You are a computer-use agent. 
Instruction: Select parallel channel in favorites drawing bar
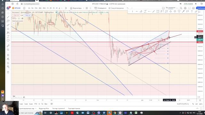point(141,11)
